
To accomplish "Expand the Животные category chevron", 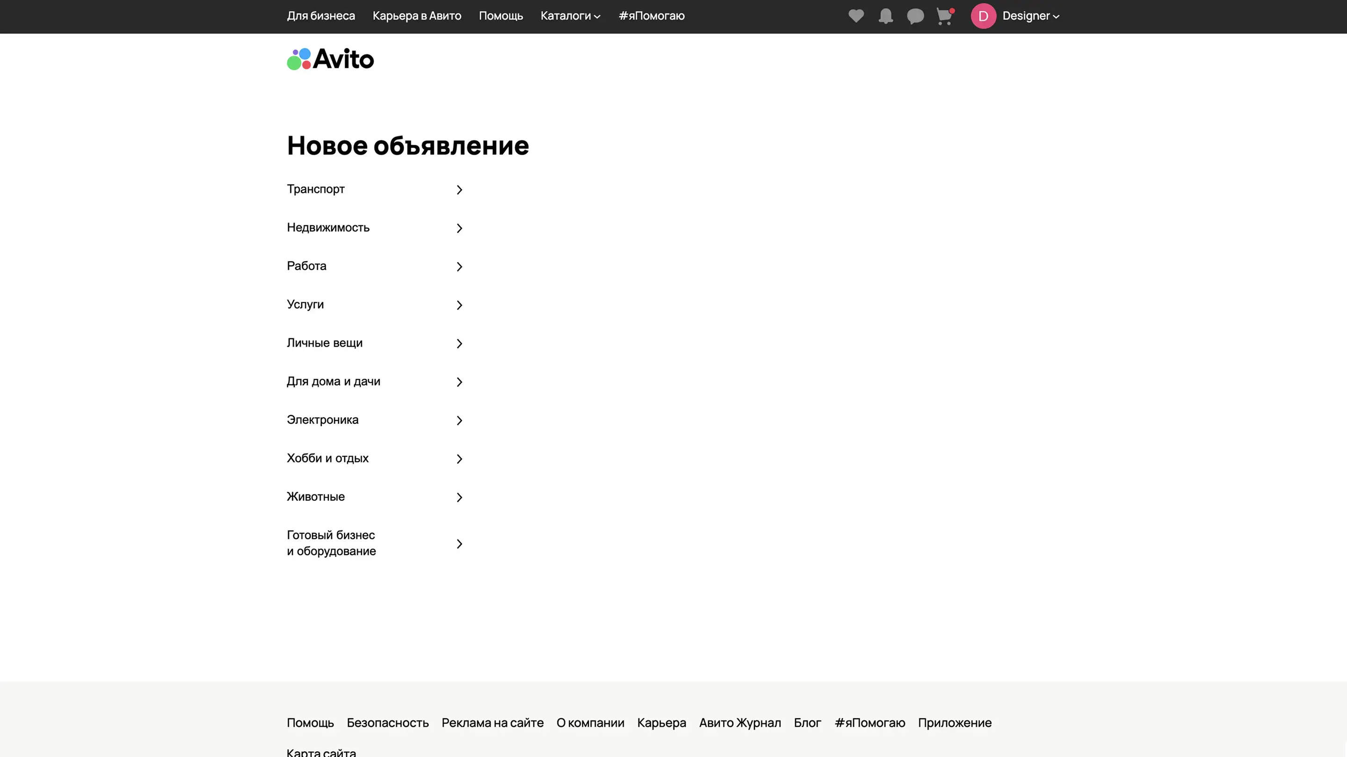I will tap(459, 497).
